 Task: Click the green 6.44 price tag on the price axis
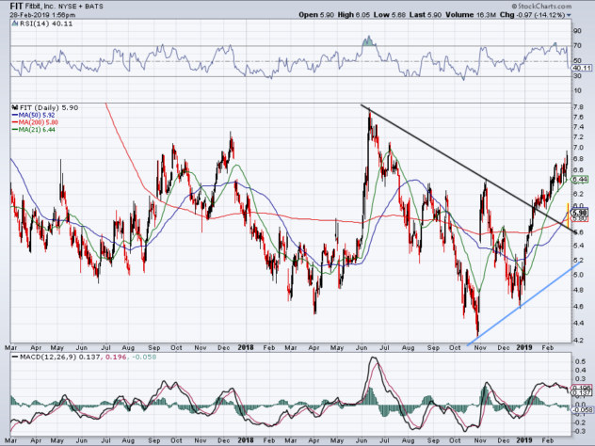(x=580, y=179)
